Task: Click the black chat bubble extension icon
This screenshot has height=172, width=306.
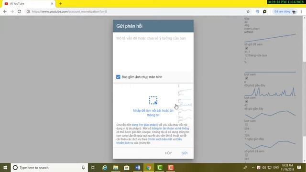Action: 264,11
